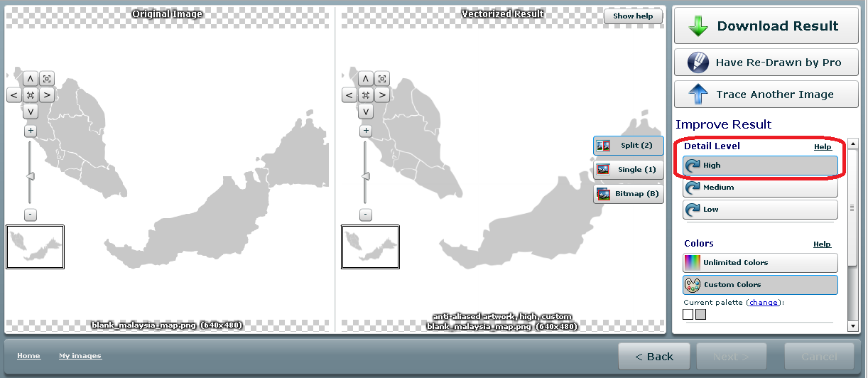Select Medium detail level
This screenshot has height=378, width=868.
click(x=760, y=188)
